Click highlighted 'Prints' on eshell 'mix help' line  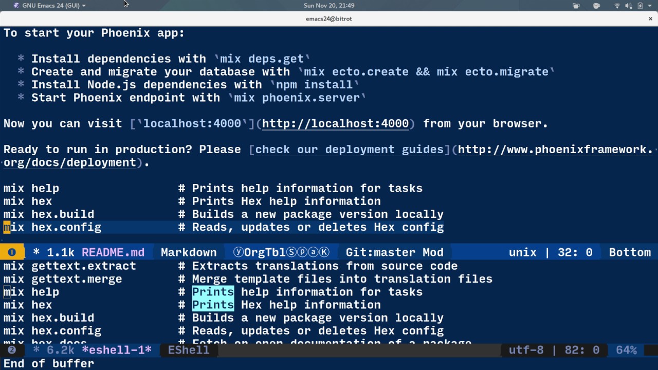tap(213, 292)
